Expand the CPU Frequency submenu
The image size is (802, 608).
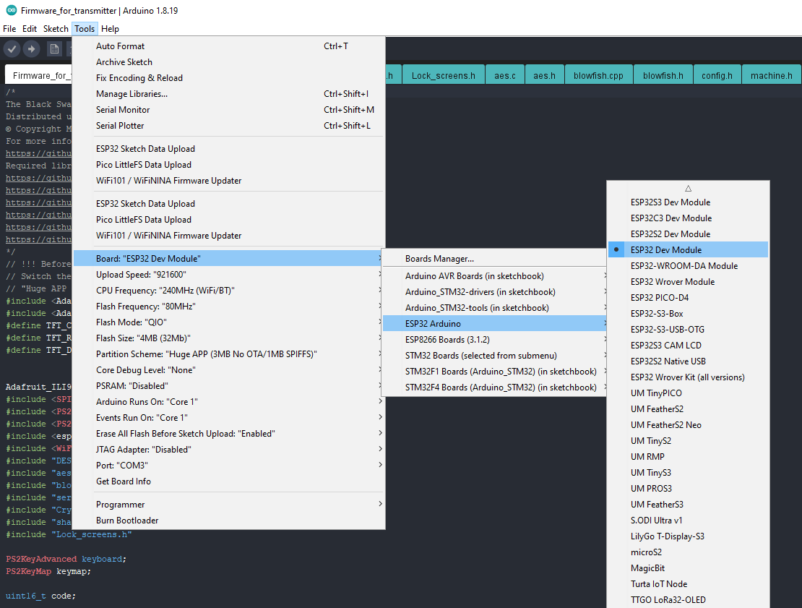point(228,290)
